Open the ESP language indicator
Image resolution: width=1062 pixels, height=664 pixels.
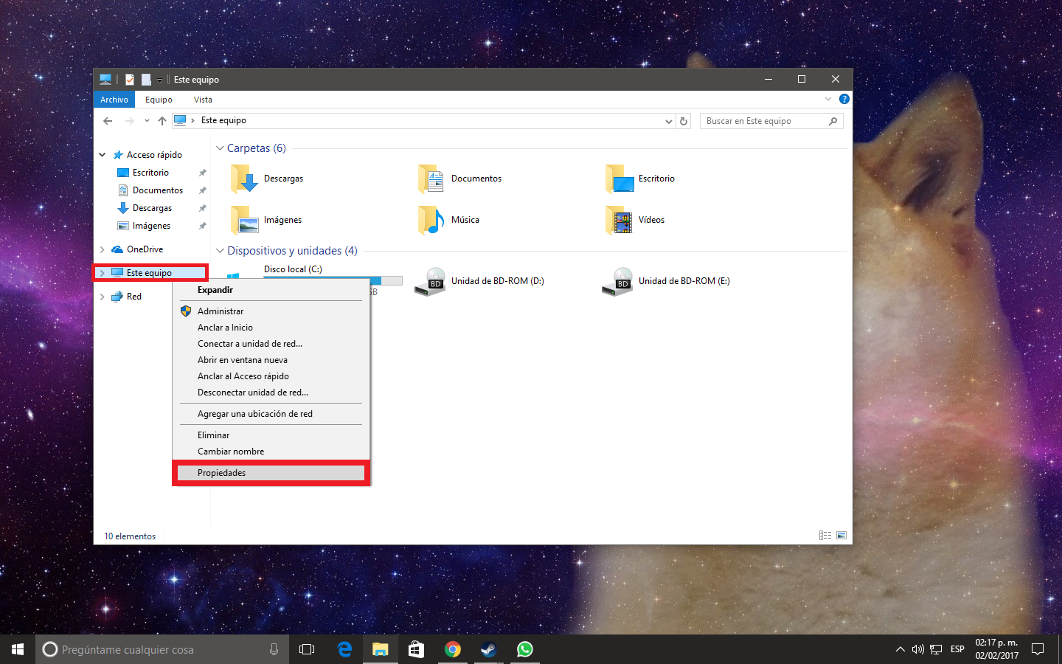point(957,649)
